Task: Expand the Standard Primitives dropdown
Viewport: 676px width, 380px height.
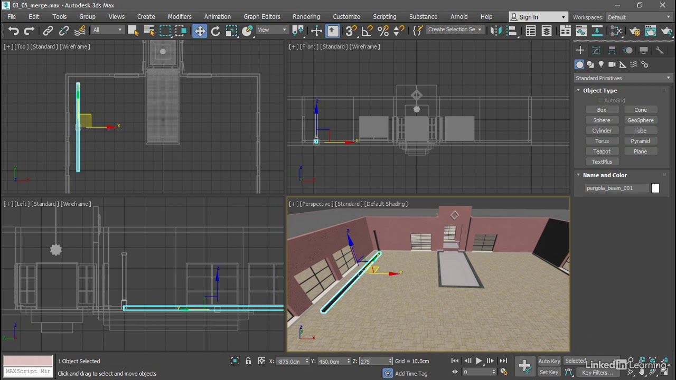Action: click(623, 78)
